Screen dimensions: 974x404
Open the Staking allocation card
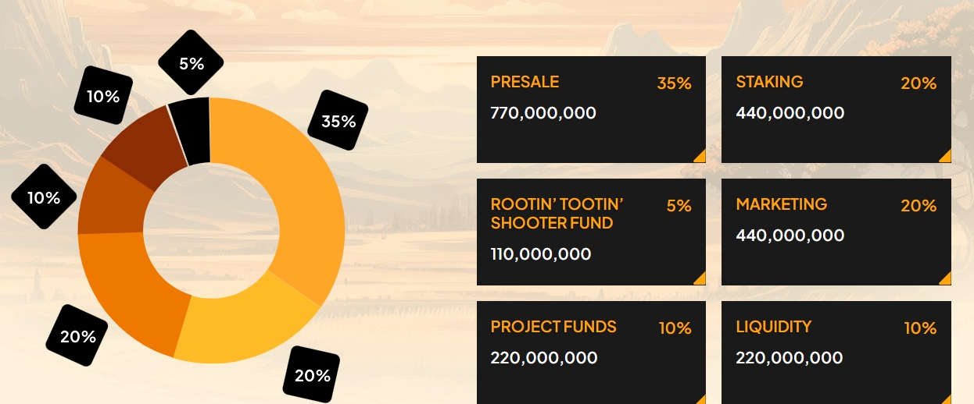point(836,109)
